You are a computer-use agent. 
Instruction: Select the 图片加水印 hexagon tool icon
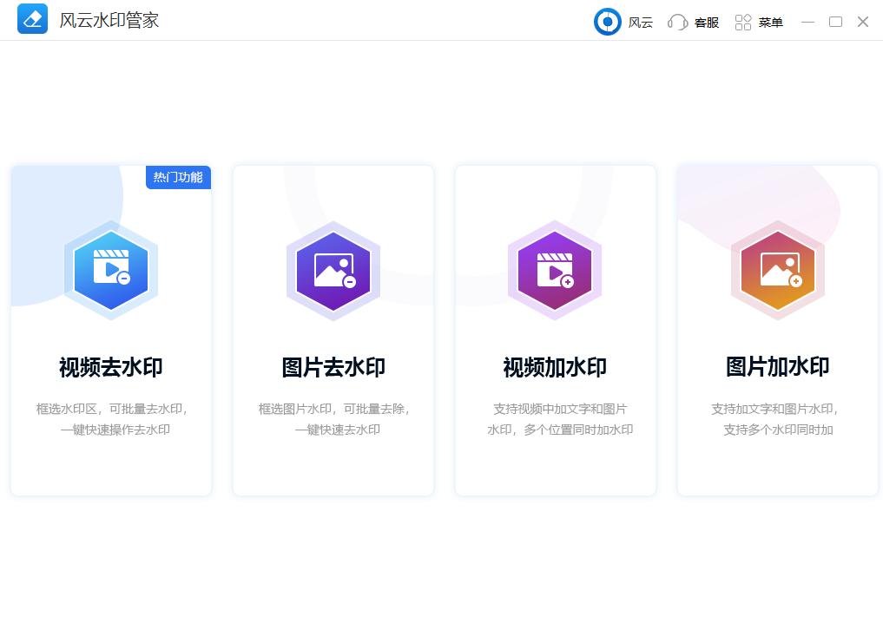pyautogui.click(x=778, y=271)
